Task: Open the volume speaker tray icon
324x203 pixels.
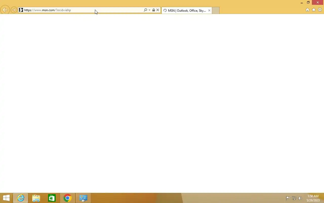Action: coord(300,198)
